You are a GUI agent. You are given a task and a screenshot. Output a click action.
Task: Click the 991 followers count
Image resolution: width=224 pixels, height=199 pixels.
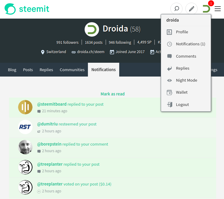67,43
